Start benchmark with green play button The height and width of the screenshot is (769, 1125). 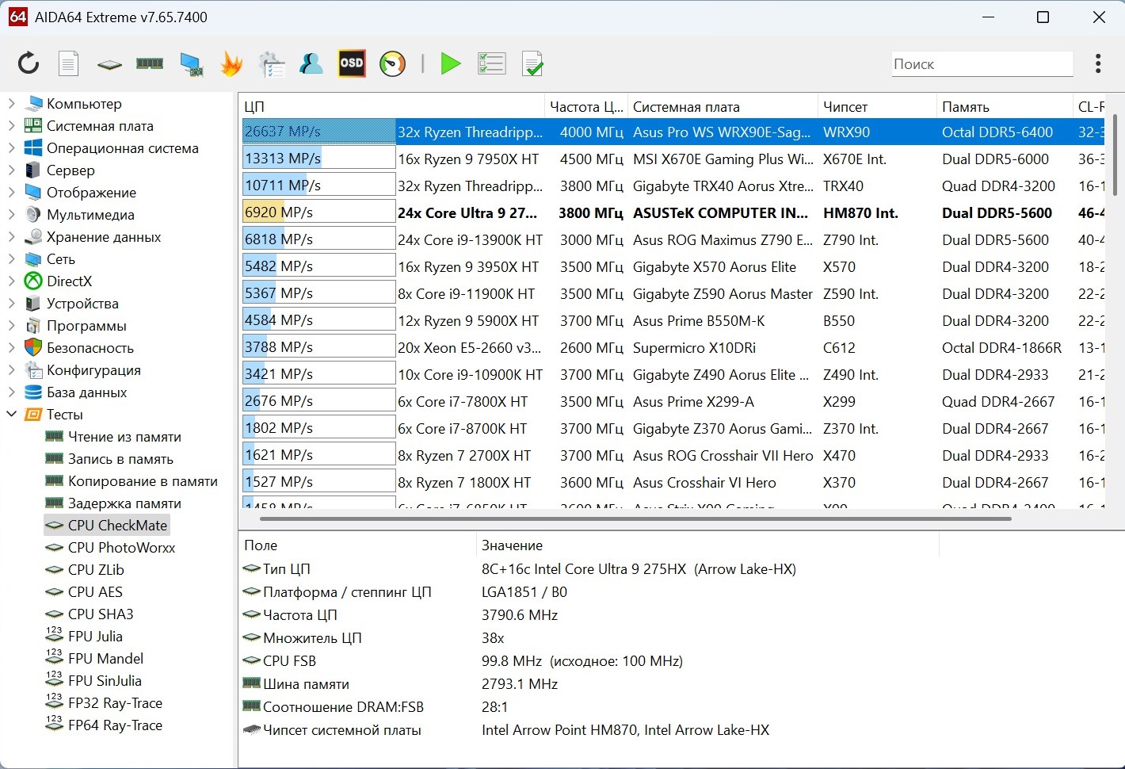451,63
